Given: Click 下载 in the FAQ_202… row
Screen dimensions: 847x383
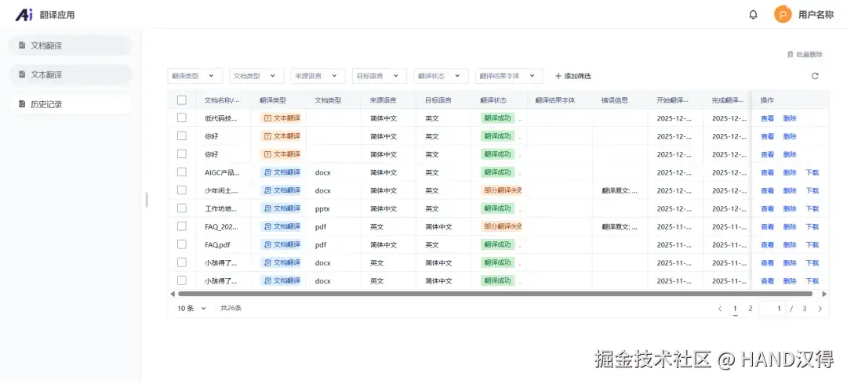Looking at the screenshot, I should (812, 226).
